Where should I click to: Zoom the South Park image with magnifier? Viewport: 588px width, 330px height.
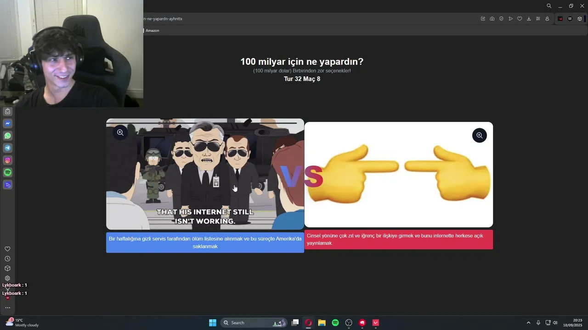pos(120,132)
